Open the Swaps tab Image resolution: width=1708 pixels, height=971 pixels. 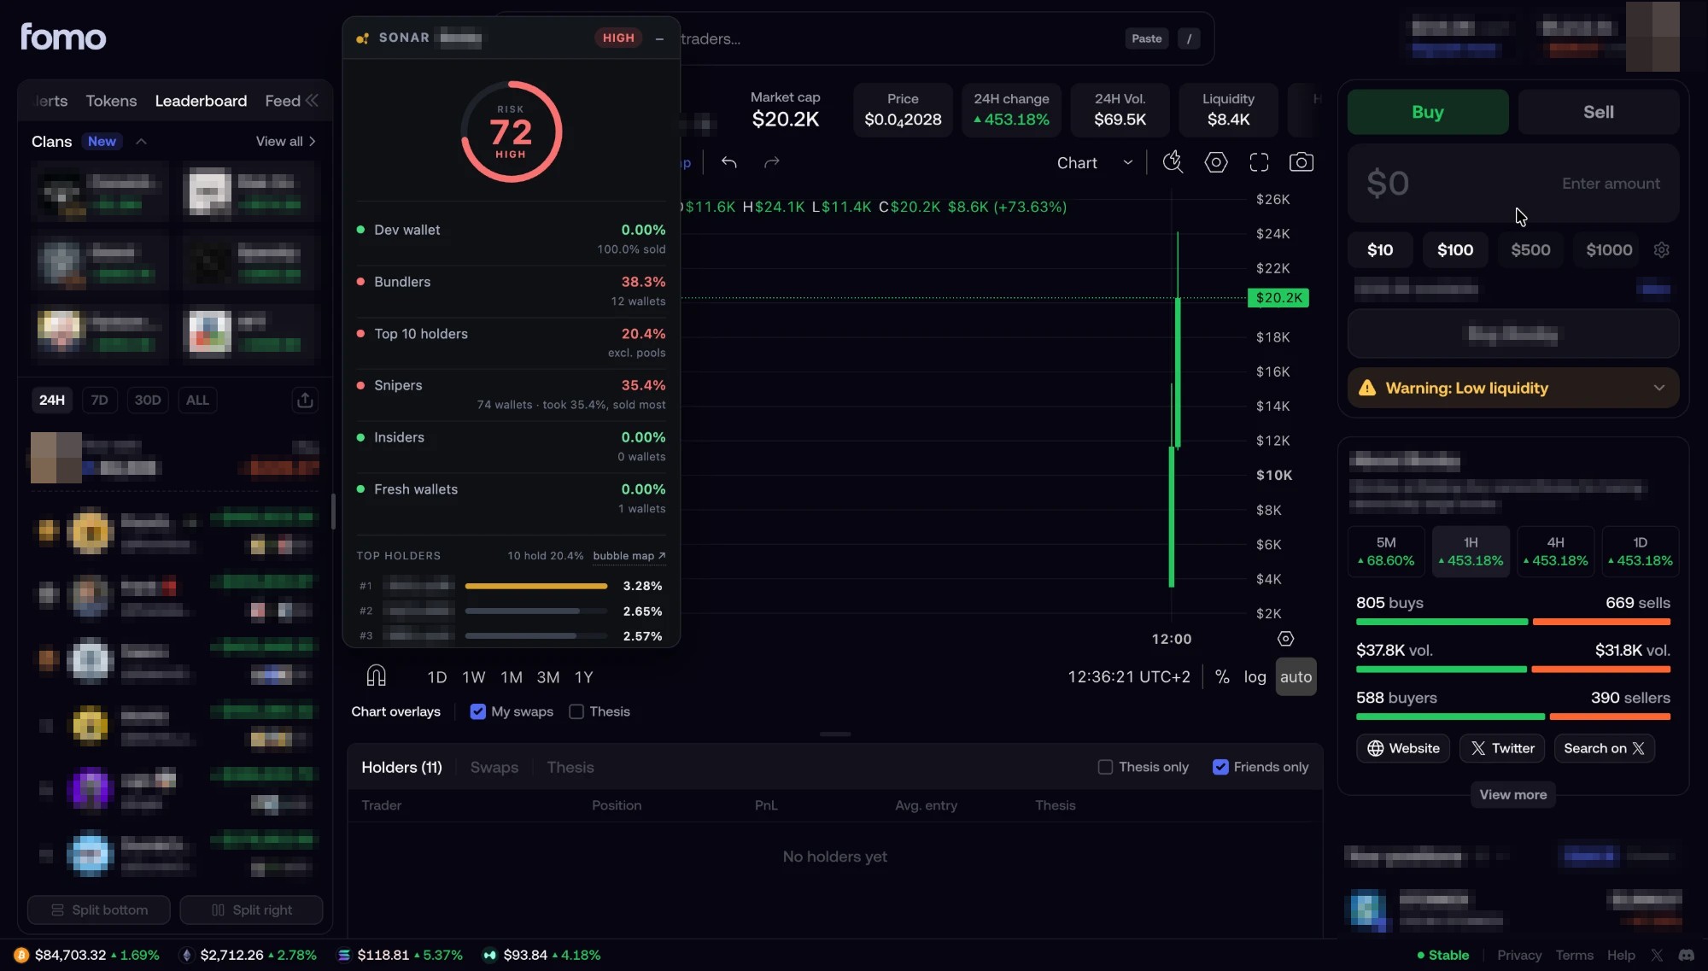coord(494,767)
